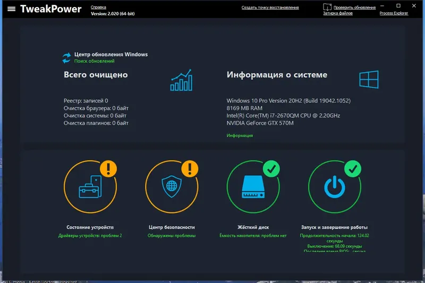The image size is (425, 283).
Task: Click Обнаружены проблемы link
Action: click(x=172, y=236)
